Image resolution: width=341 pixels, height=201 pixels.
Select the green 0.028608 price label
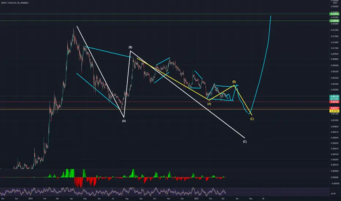[334, 21]
